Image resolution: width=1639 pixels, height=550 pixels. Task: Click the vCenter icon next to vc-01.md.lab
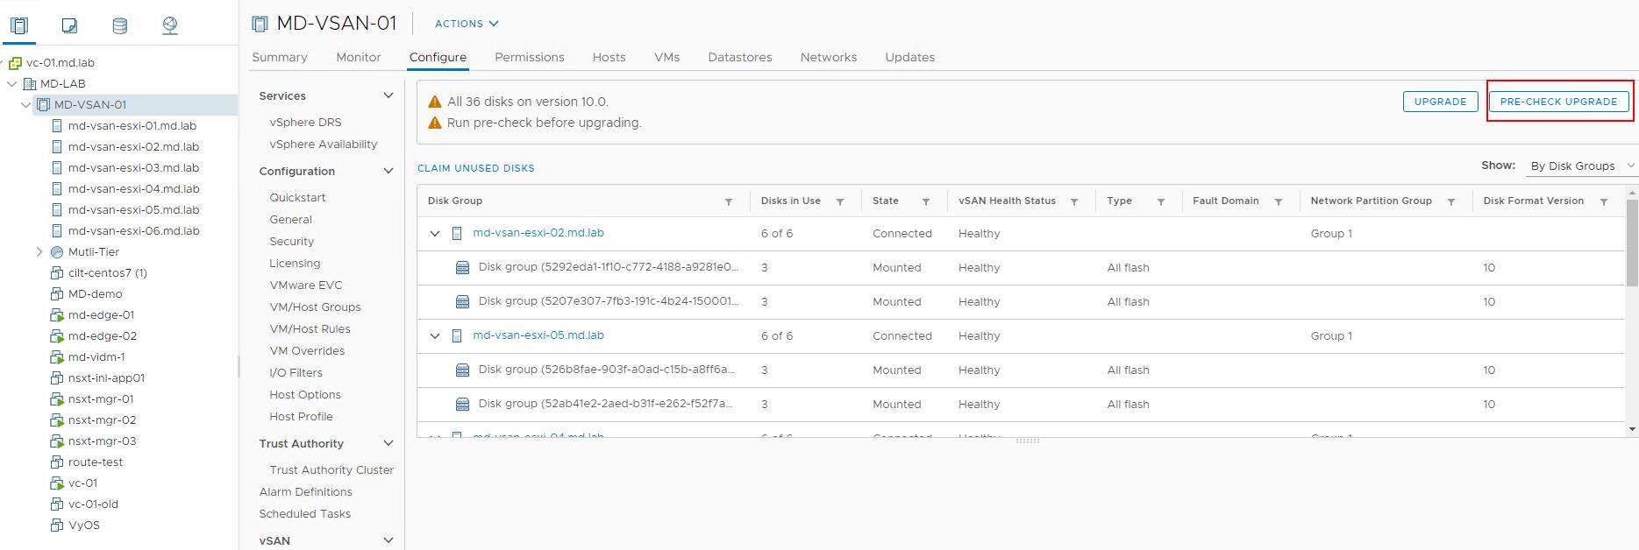click(x=16, y=63)
